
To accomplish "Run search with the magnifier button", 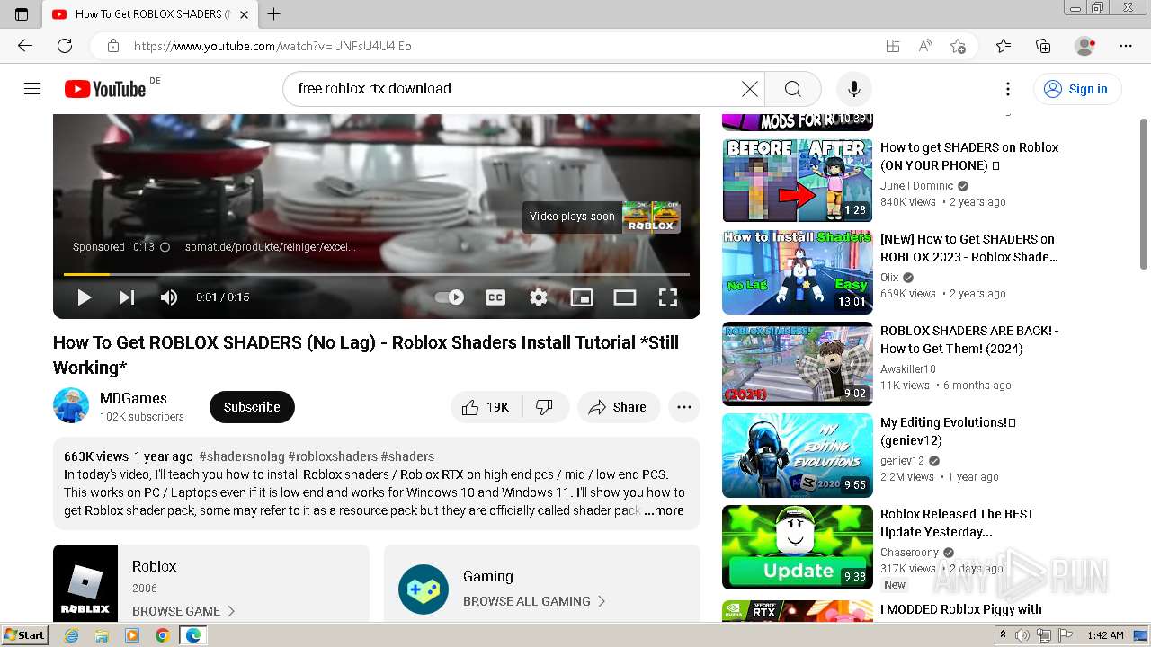I will tap(792, 88).
